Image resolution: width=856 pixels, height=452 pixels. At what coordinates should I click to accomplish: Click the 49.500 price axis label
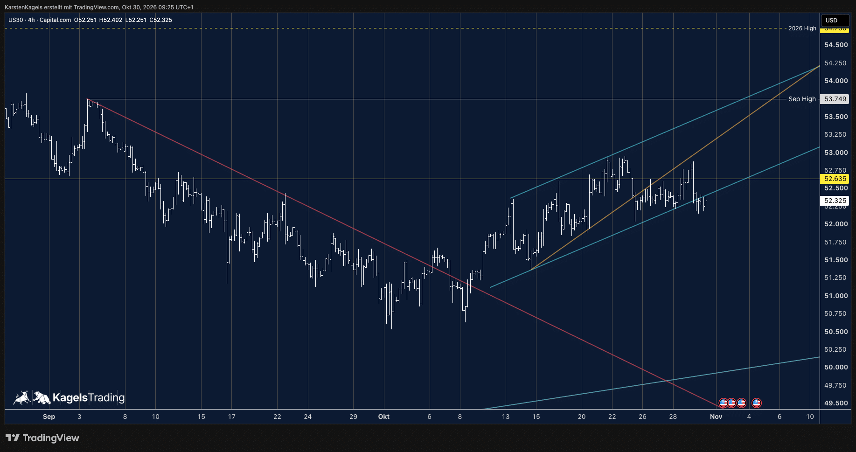click(836, 403)
